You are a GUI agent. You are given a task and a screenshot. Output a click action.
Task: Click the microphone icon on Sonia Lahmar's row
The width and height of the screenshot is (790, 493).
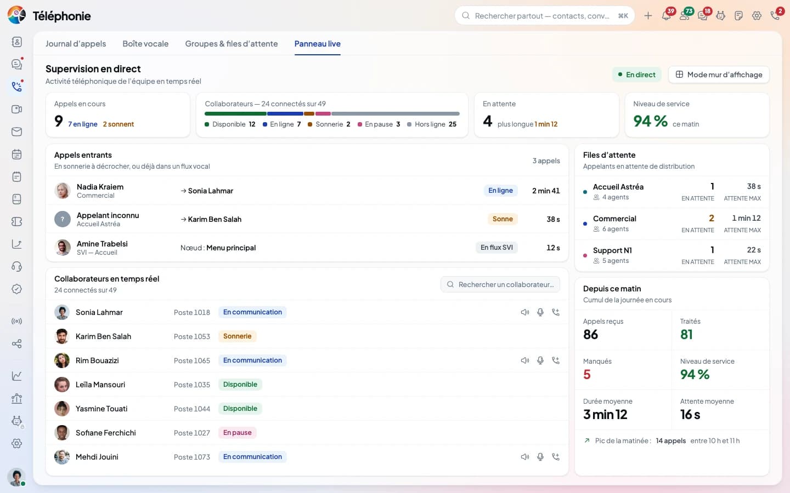tap(540, 312)
